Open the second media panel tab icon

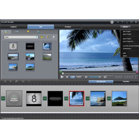point(17,32)
